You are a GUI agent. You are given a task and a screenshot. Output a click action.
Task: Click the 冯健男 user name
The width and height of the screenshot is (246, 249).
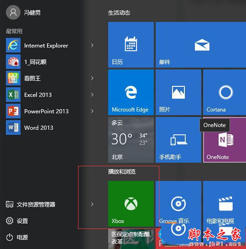[x=32, y=12]
